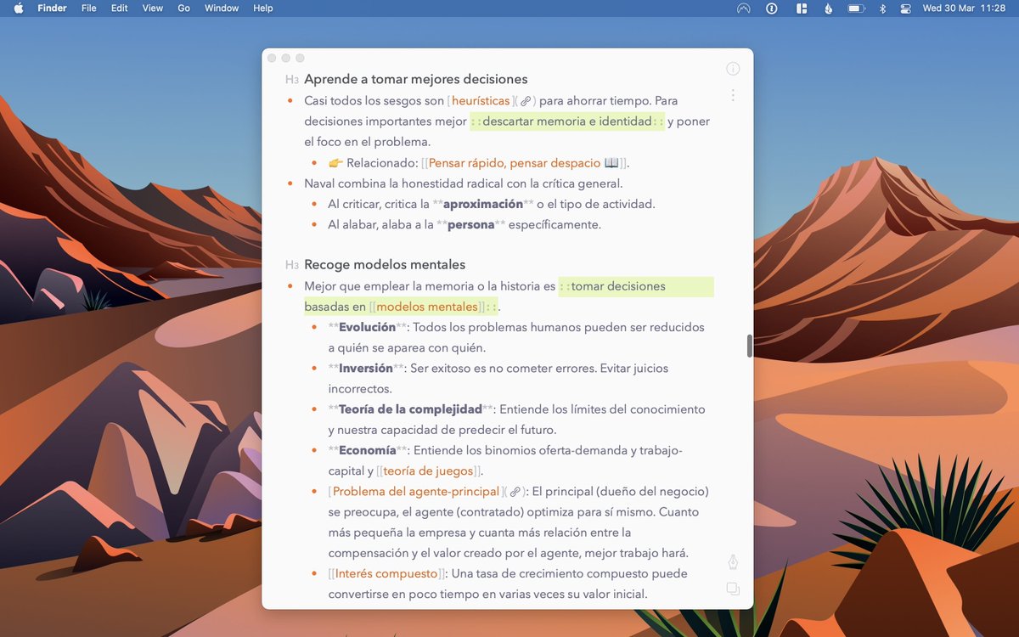The width and height of the screenshot is (1019, 637).
Task: Open the Bluetooth menu bar icon
Action: click(x=882, y=8)
